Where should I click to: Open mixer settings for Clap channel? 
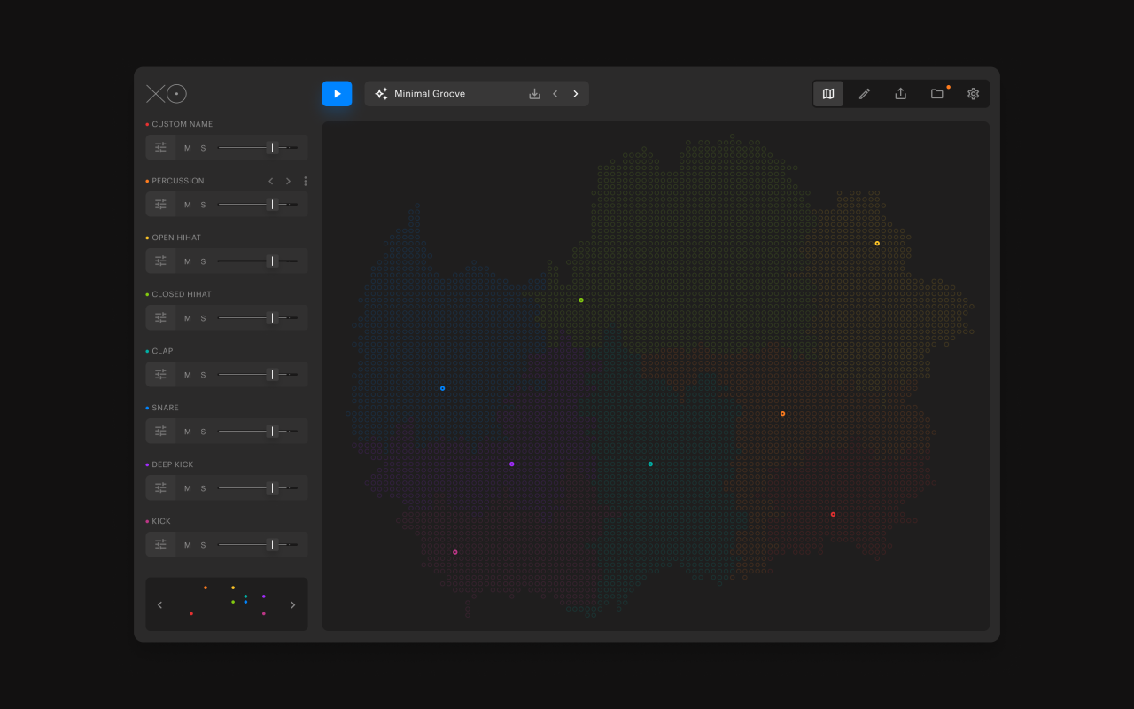160,375
